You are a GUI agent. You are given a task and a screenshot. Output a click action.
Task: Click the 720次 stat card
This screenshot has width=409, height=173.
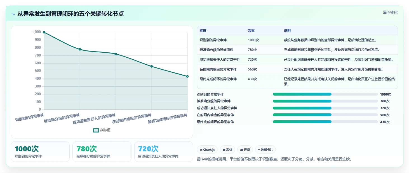click(x=164, y=152)
